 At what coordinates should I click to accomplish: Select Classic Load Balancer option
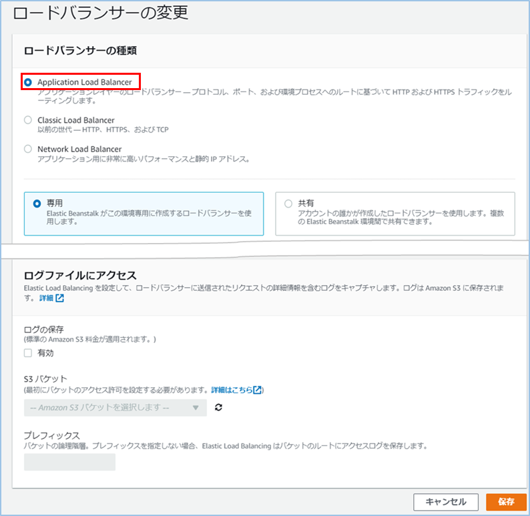28,120
